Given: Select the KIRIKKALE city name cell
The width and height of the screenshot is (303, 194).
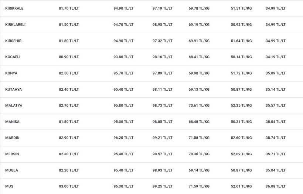Looking at the screenshot, I should (14, 8).
